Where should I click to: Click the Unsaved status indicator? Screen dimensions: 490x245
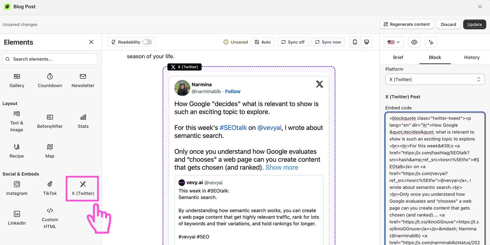[x=236, y=42]
